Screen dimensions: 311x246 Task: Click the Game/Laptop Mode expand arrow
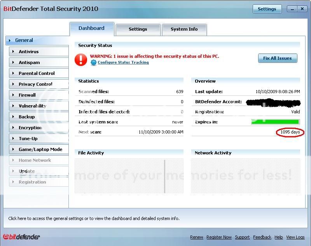point(13,149)
